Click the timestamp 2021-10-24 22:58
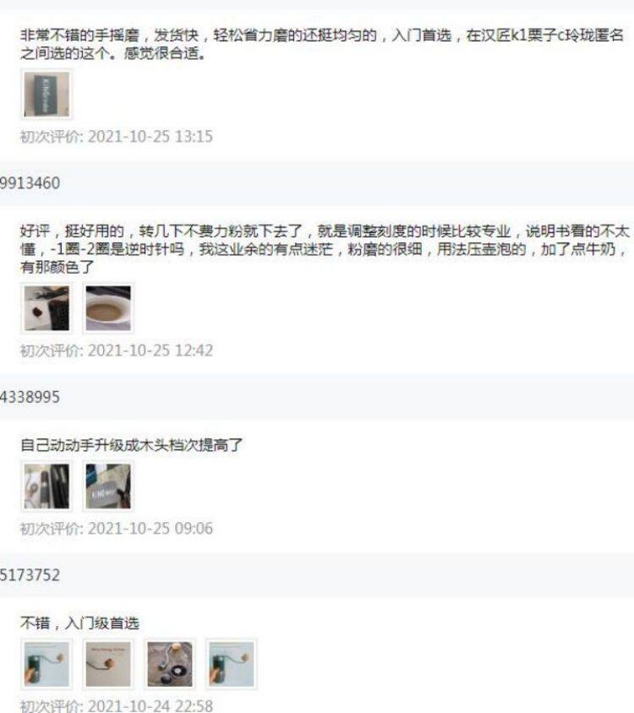634x713 pixels. [x=150, y=705]
